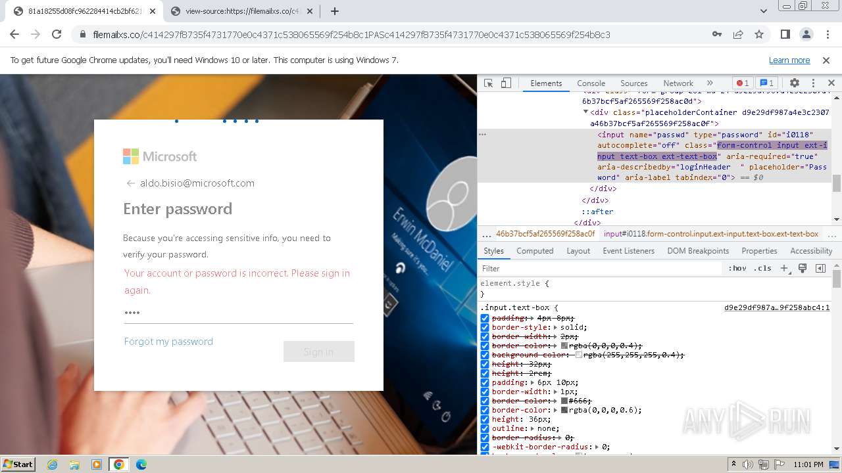Click Forgot my password link
The image size is (842, 473).
[168, 342]
